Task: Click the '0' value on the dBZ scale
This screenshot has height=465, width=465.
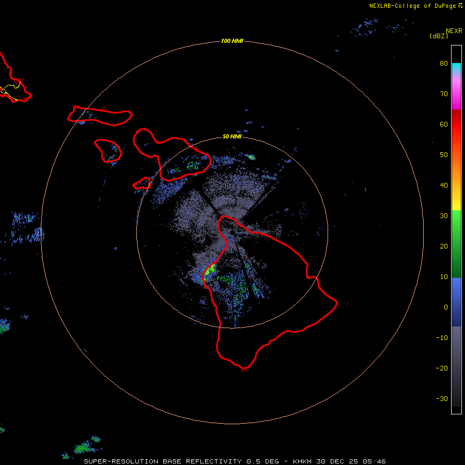Action: pos(446,307)
